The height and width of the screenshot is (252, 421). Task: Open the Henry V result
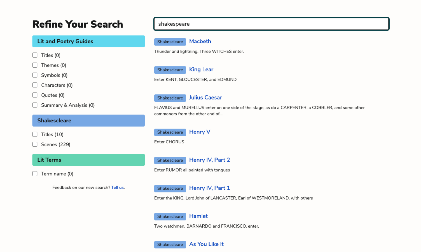tap(200, 132)
